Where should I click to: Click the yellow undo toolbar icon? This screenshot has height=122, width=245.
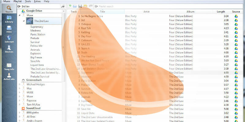(x=85, y=6)
